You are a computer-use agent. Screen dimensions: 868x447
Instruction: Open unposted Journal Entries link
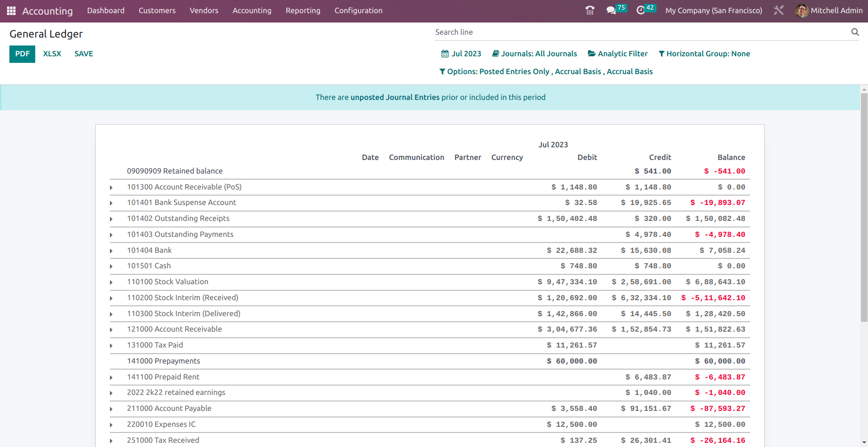click(x=395, y=98)
